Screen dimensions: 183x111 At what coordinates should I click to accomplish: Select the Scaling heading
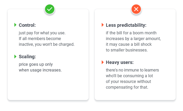point(27,57)
